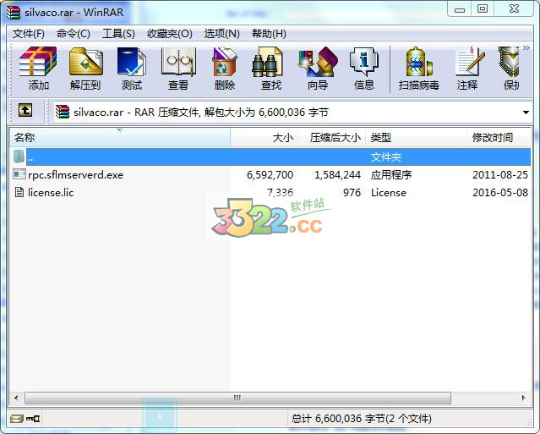Viewport: 540px width, 434px height.
Task: Show archive 信息 (Info)
Action: coord(364,69)
